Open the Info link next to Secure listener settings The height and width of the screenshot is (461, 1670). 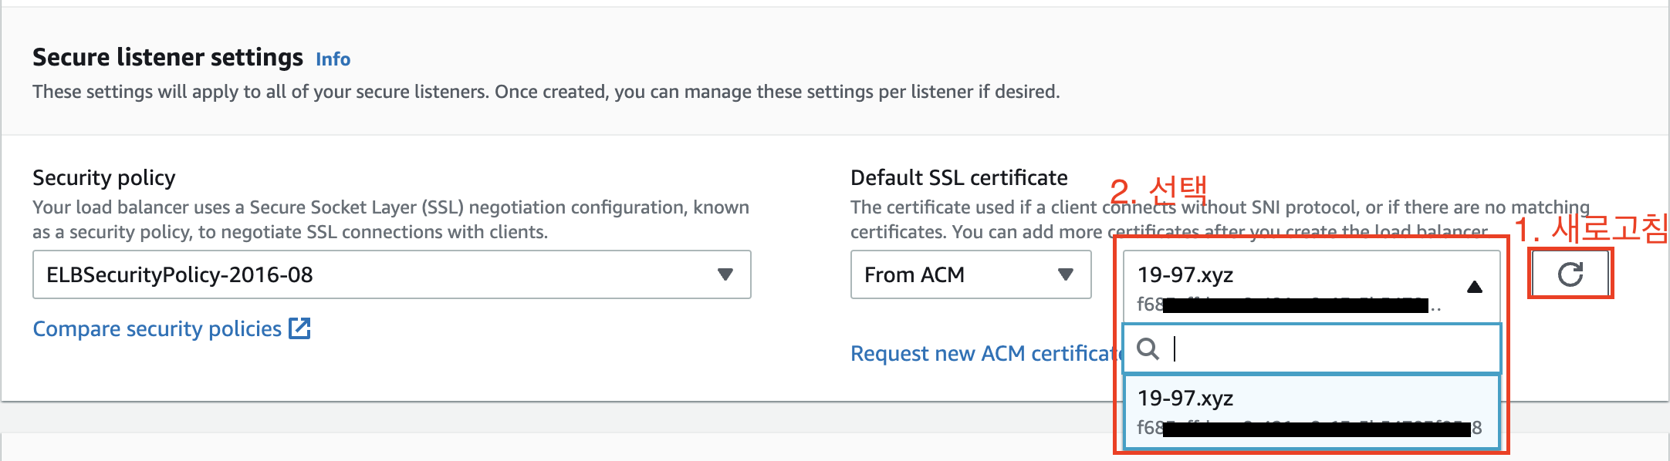(333, 59)
